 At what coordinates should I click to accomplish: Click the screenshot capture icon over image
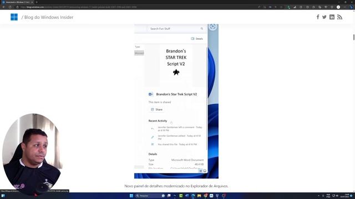point(212,27)
